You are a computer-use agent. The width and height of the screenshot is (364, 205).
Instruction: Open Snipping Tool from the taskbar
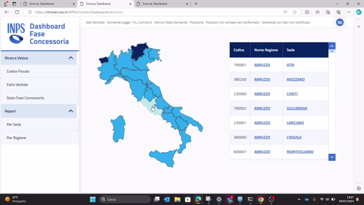(x=208, y=199)
